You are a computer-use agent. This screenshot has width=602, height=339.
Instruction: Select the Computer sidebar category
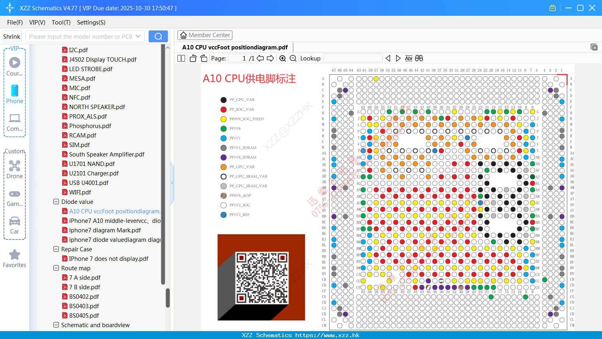15,122
